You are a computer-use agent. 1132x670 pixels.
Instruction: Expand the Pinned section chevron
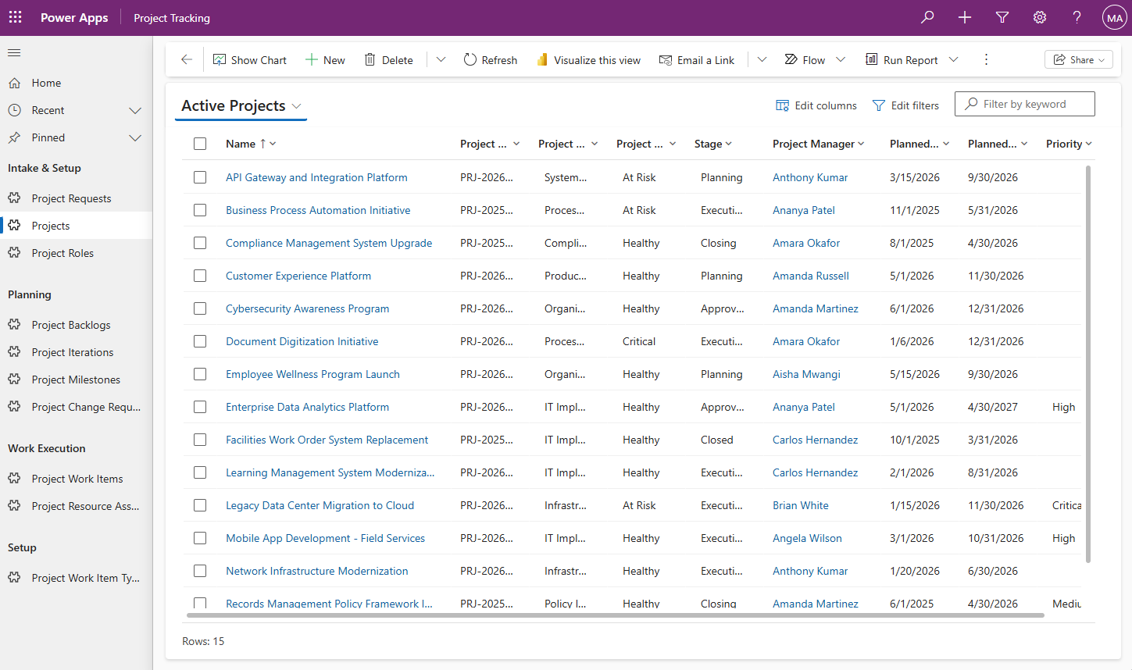click(135, 137)
